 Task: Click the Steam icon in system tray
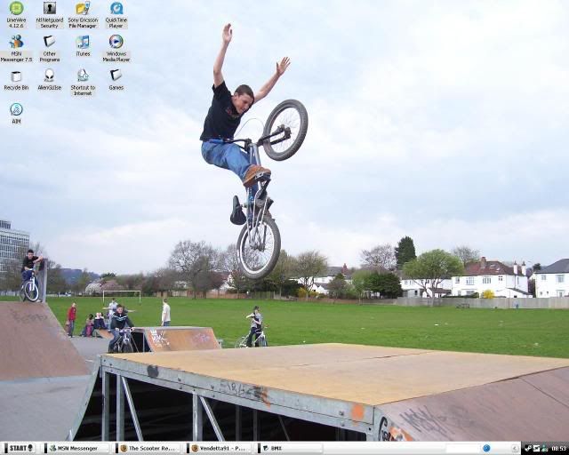click(x=528, y=449)
